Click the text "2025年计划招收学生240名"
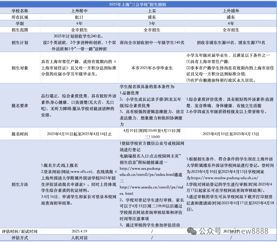 click(x=77, y=36)
